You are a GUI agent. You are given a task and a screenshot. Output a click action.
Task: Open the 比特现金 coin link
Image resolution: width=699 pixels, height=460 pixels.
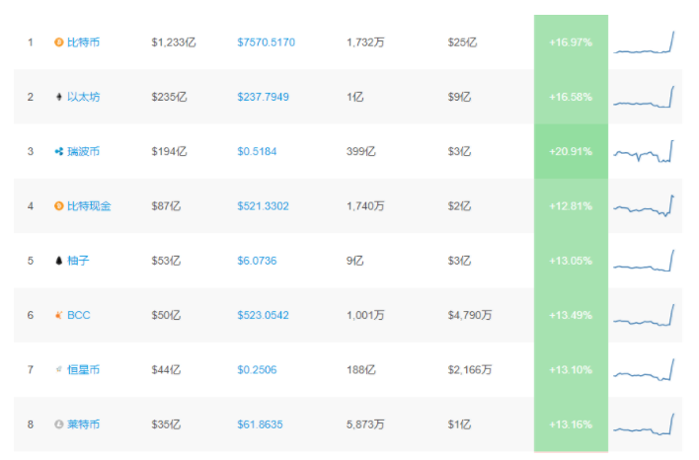(x=89, y=206)
